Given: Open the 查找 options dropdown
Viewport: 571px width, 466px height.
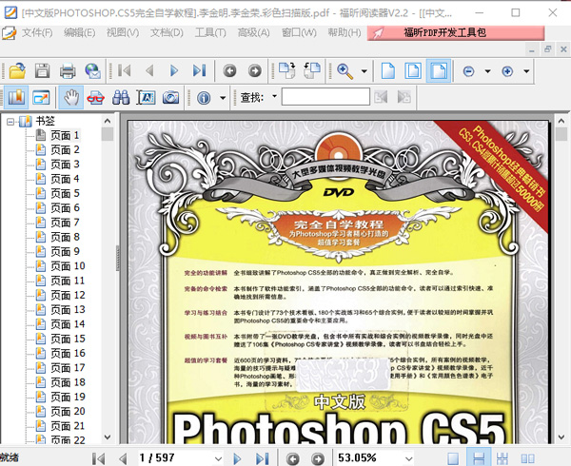Looking at the screenshot, I should (275, 96).
